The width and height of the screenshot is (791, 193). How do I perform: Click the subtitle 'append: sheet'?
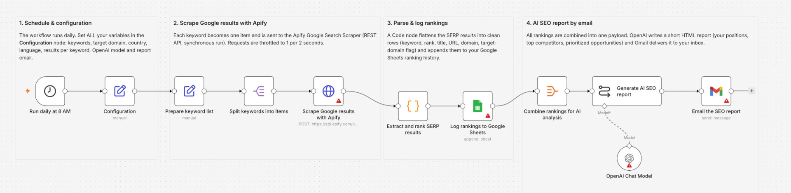[477, 139]
